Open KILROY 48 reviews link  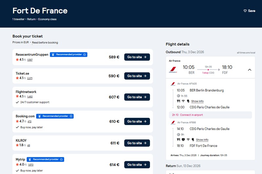(x=28, y=145)
